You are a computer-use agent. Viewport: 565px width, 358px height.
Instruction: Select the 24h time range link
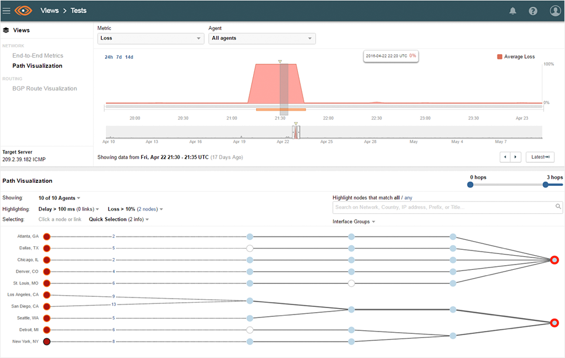pos(109,57)
